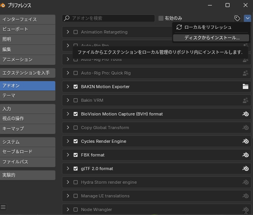The width and height of the screenshot is (253, 215).
Task: Click the tag filter icon
Action: click(237, 18)
